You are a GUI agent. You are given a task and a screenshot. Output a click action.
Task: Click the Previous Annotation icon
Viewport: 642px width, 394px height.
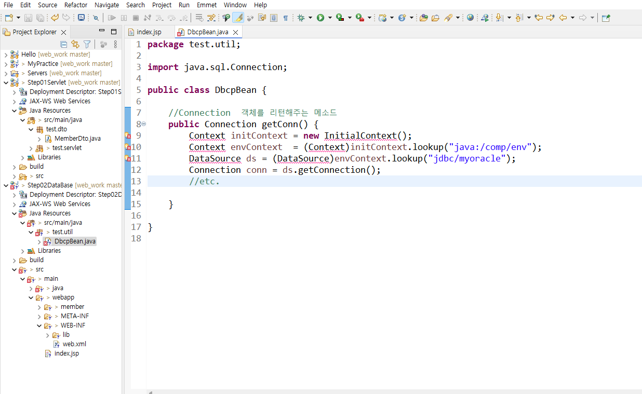[x=519, y=18]
